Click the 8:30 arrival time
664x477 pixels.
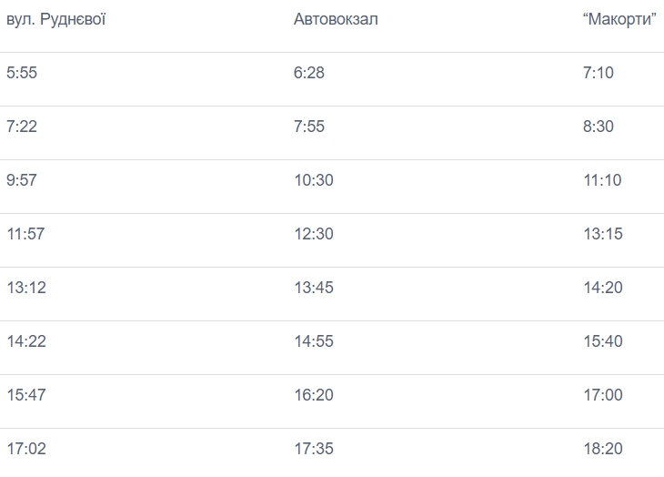599,127
